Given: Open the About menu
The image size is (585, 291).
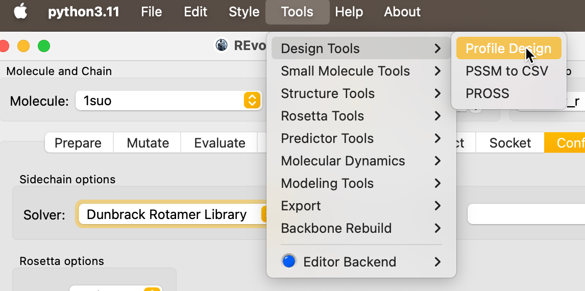Looking at the screenshot, I should click(402, 12).
